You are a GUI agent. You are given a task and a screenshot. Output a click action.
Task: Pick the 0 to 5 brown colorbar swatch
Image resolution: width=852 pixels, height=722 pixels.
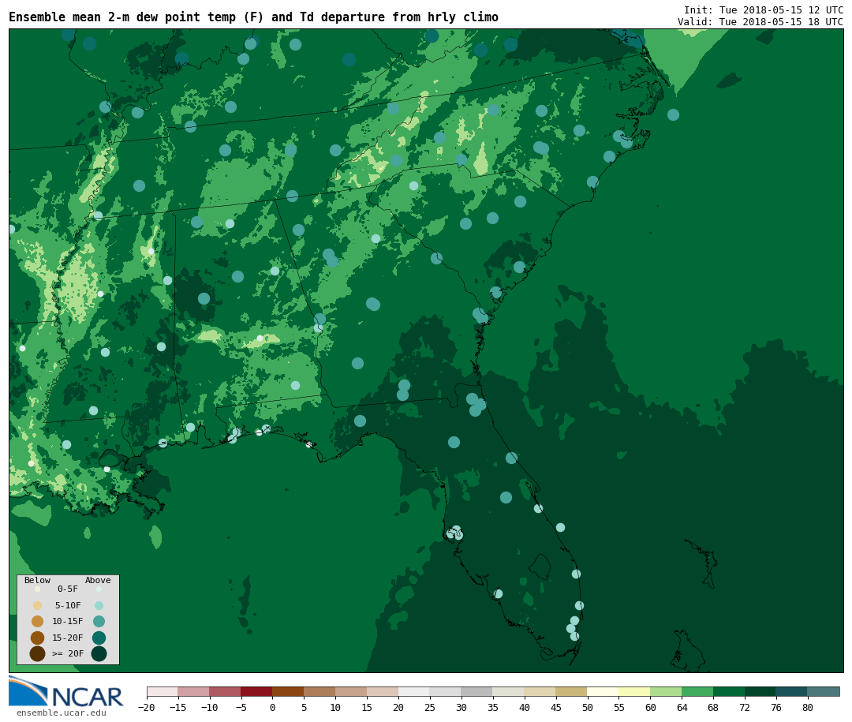click(x=289, y=691)
